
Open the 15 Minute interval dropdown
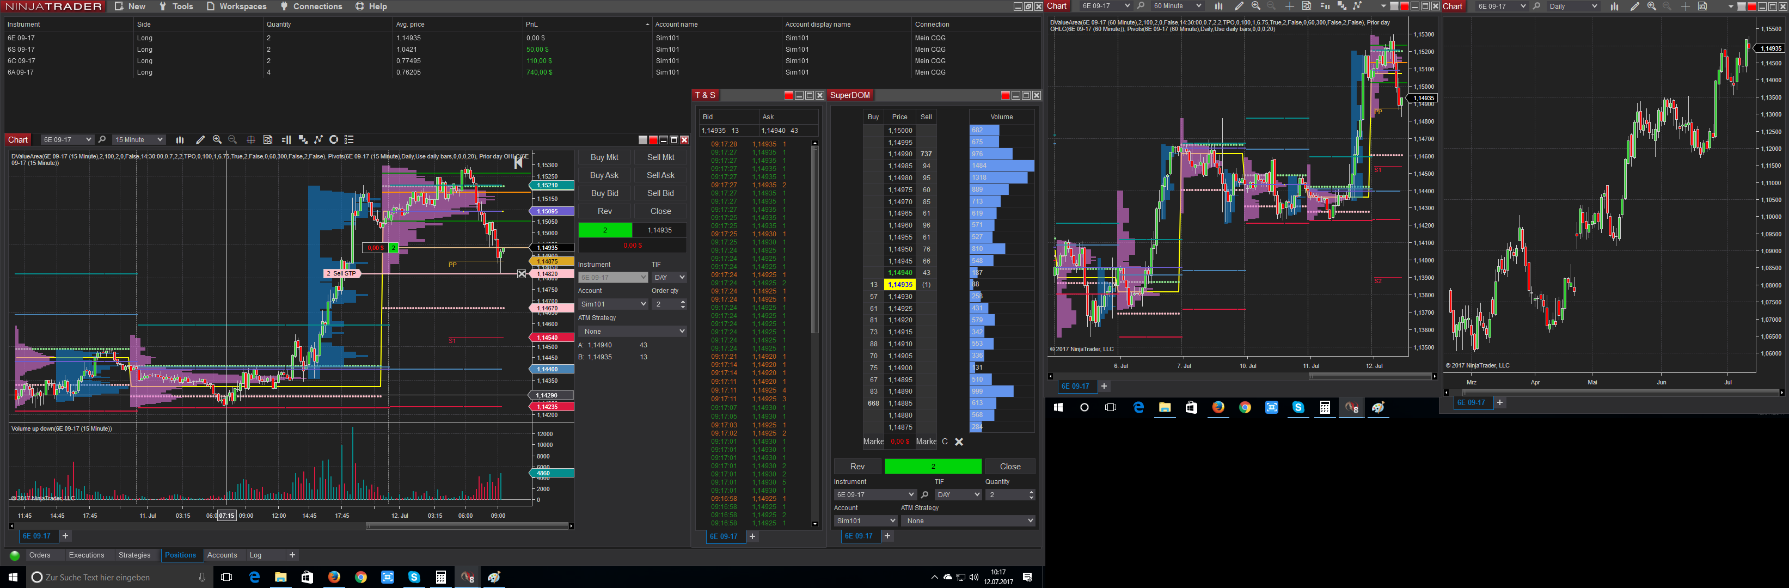pyautogui.click(x=139, y=139)
